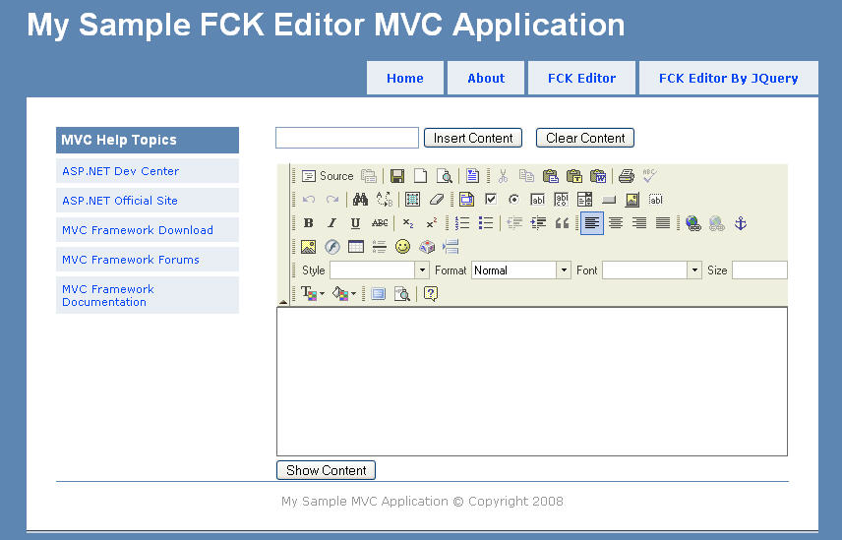Toggle Center Justify alignment
842x540 pixels.
616,223
